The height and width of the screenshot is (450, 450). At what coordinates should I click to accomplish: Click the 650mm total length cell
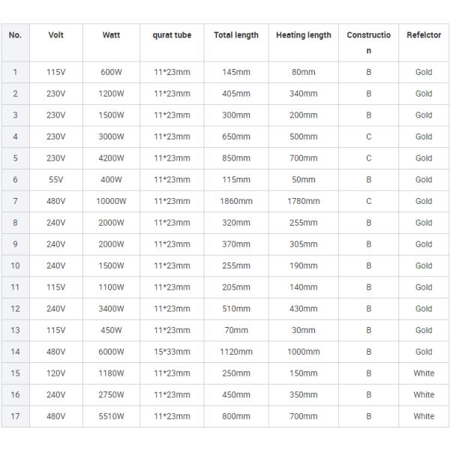[236, 136]
